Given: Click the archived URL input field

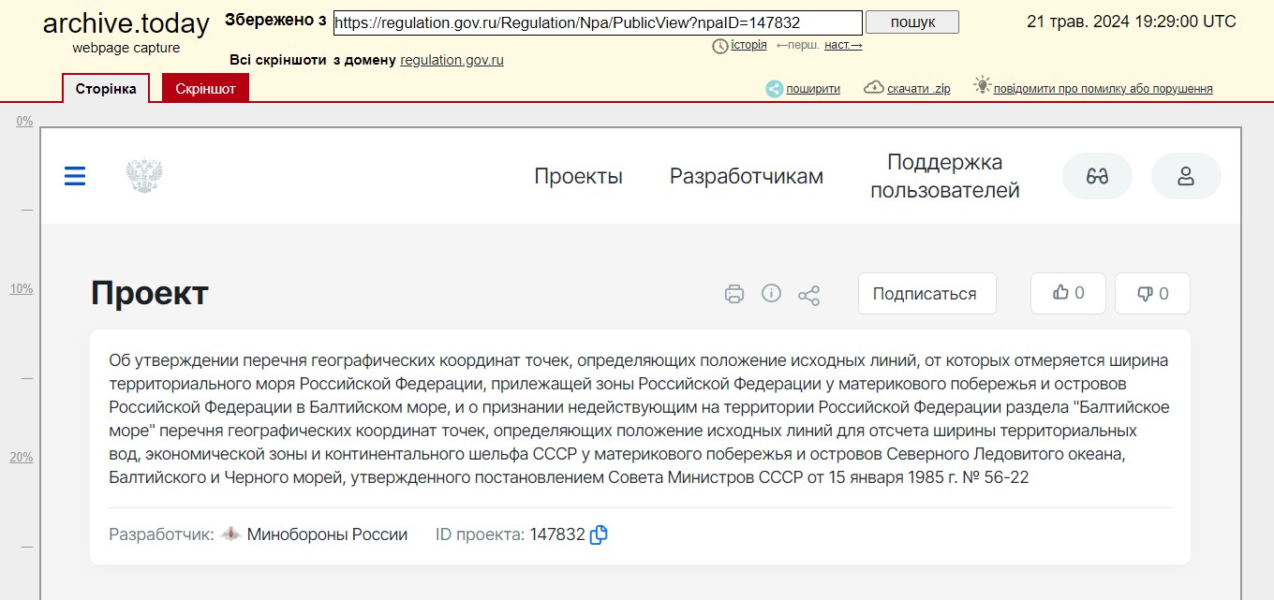Looking at the screenshot, I should [x=598, y=22].
